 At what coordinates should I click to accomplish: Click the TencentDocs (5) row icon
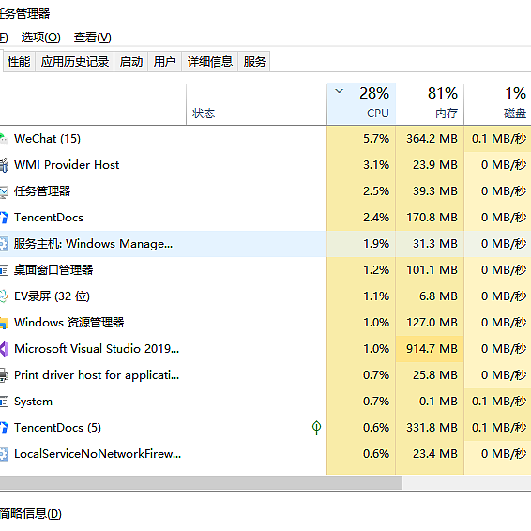(x=4, y=428)
